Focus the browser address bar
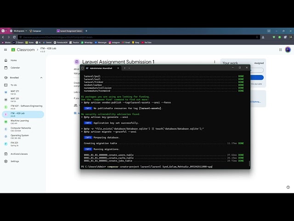This screenshot has width=294, height=221. [x=139, y=37]
